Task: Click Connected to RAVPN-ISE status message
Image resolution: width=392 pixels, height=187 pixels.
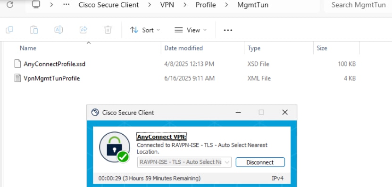Action: (x=202, y=148)
